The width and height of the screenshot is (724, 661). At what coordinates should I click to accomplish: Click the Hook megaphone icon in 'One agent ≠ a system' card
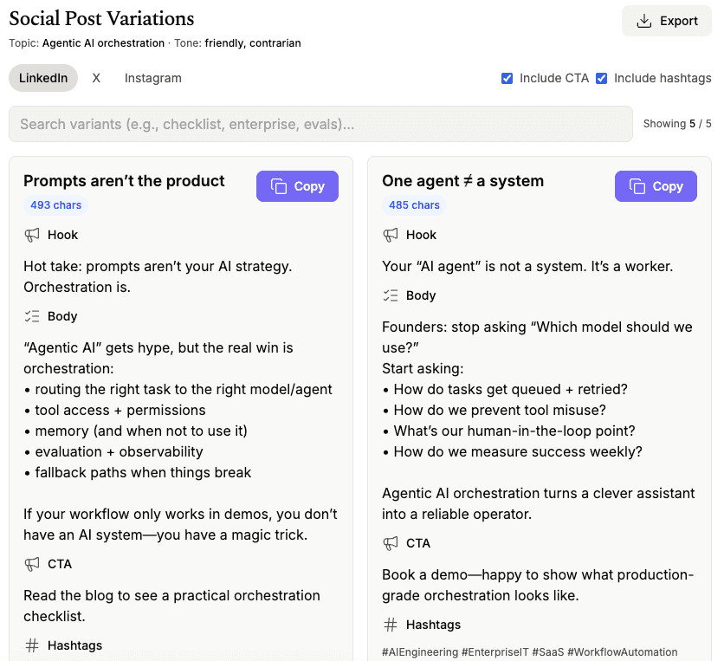391,235
